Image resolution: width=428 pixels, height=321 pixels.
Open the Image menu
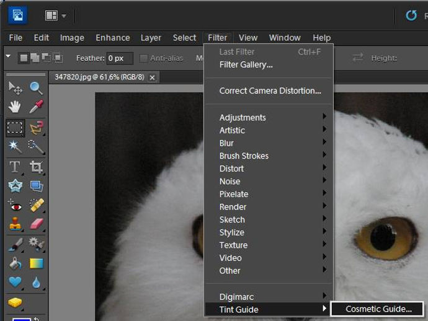[x=72, y=38]
